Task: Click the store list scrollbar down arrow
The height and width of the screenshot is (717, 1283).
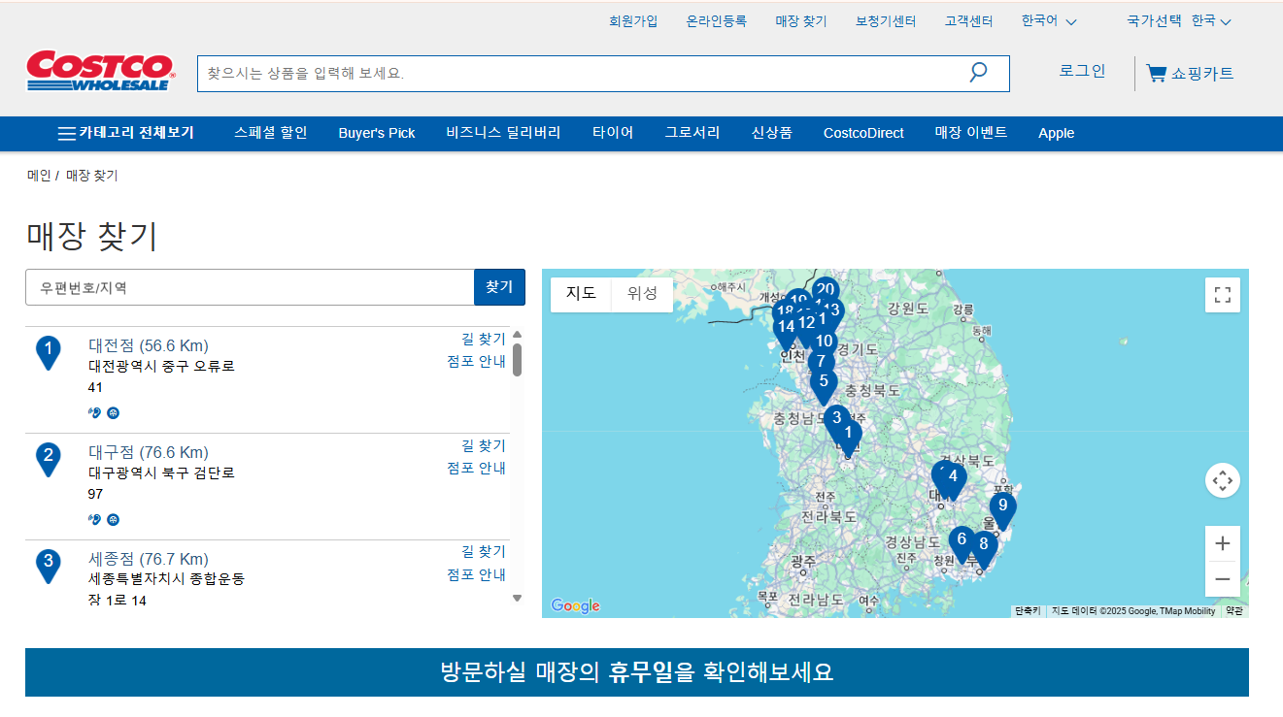Action: pyautogui.click(x=517, y=599)
